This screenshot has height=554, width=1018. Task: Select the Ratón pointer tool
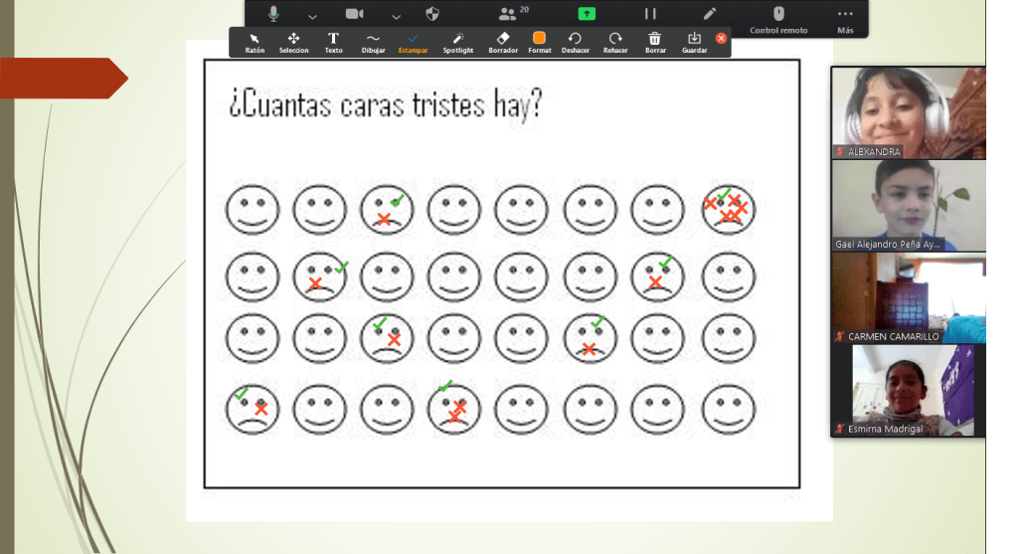coord(254,42)
